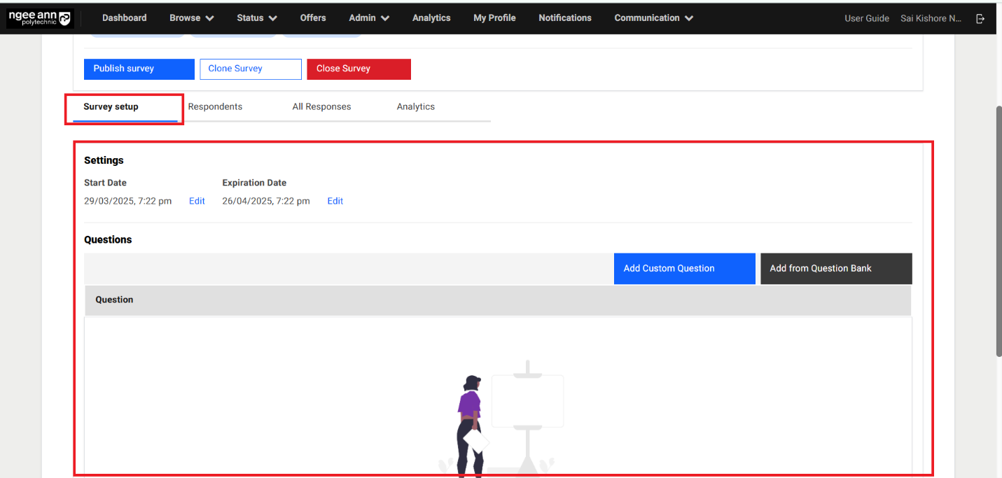Viewport: 1002px width, 478px height.
Task: Edit the survey Expiration Date
Action: [335, 202]
